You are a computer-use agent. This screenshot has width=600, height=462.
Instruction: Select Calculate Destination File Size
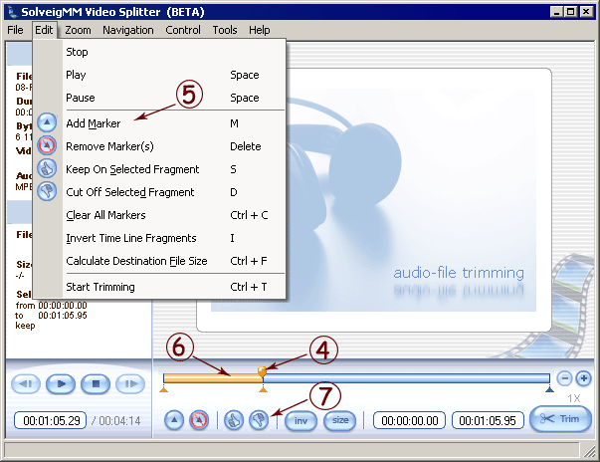click(159, 261)
